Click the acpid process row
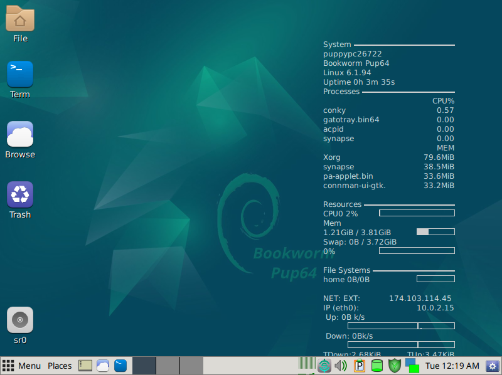 point(388,129)
